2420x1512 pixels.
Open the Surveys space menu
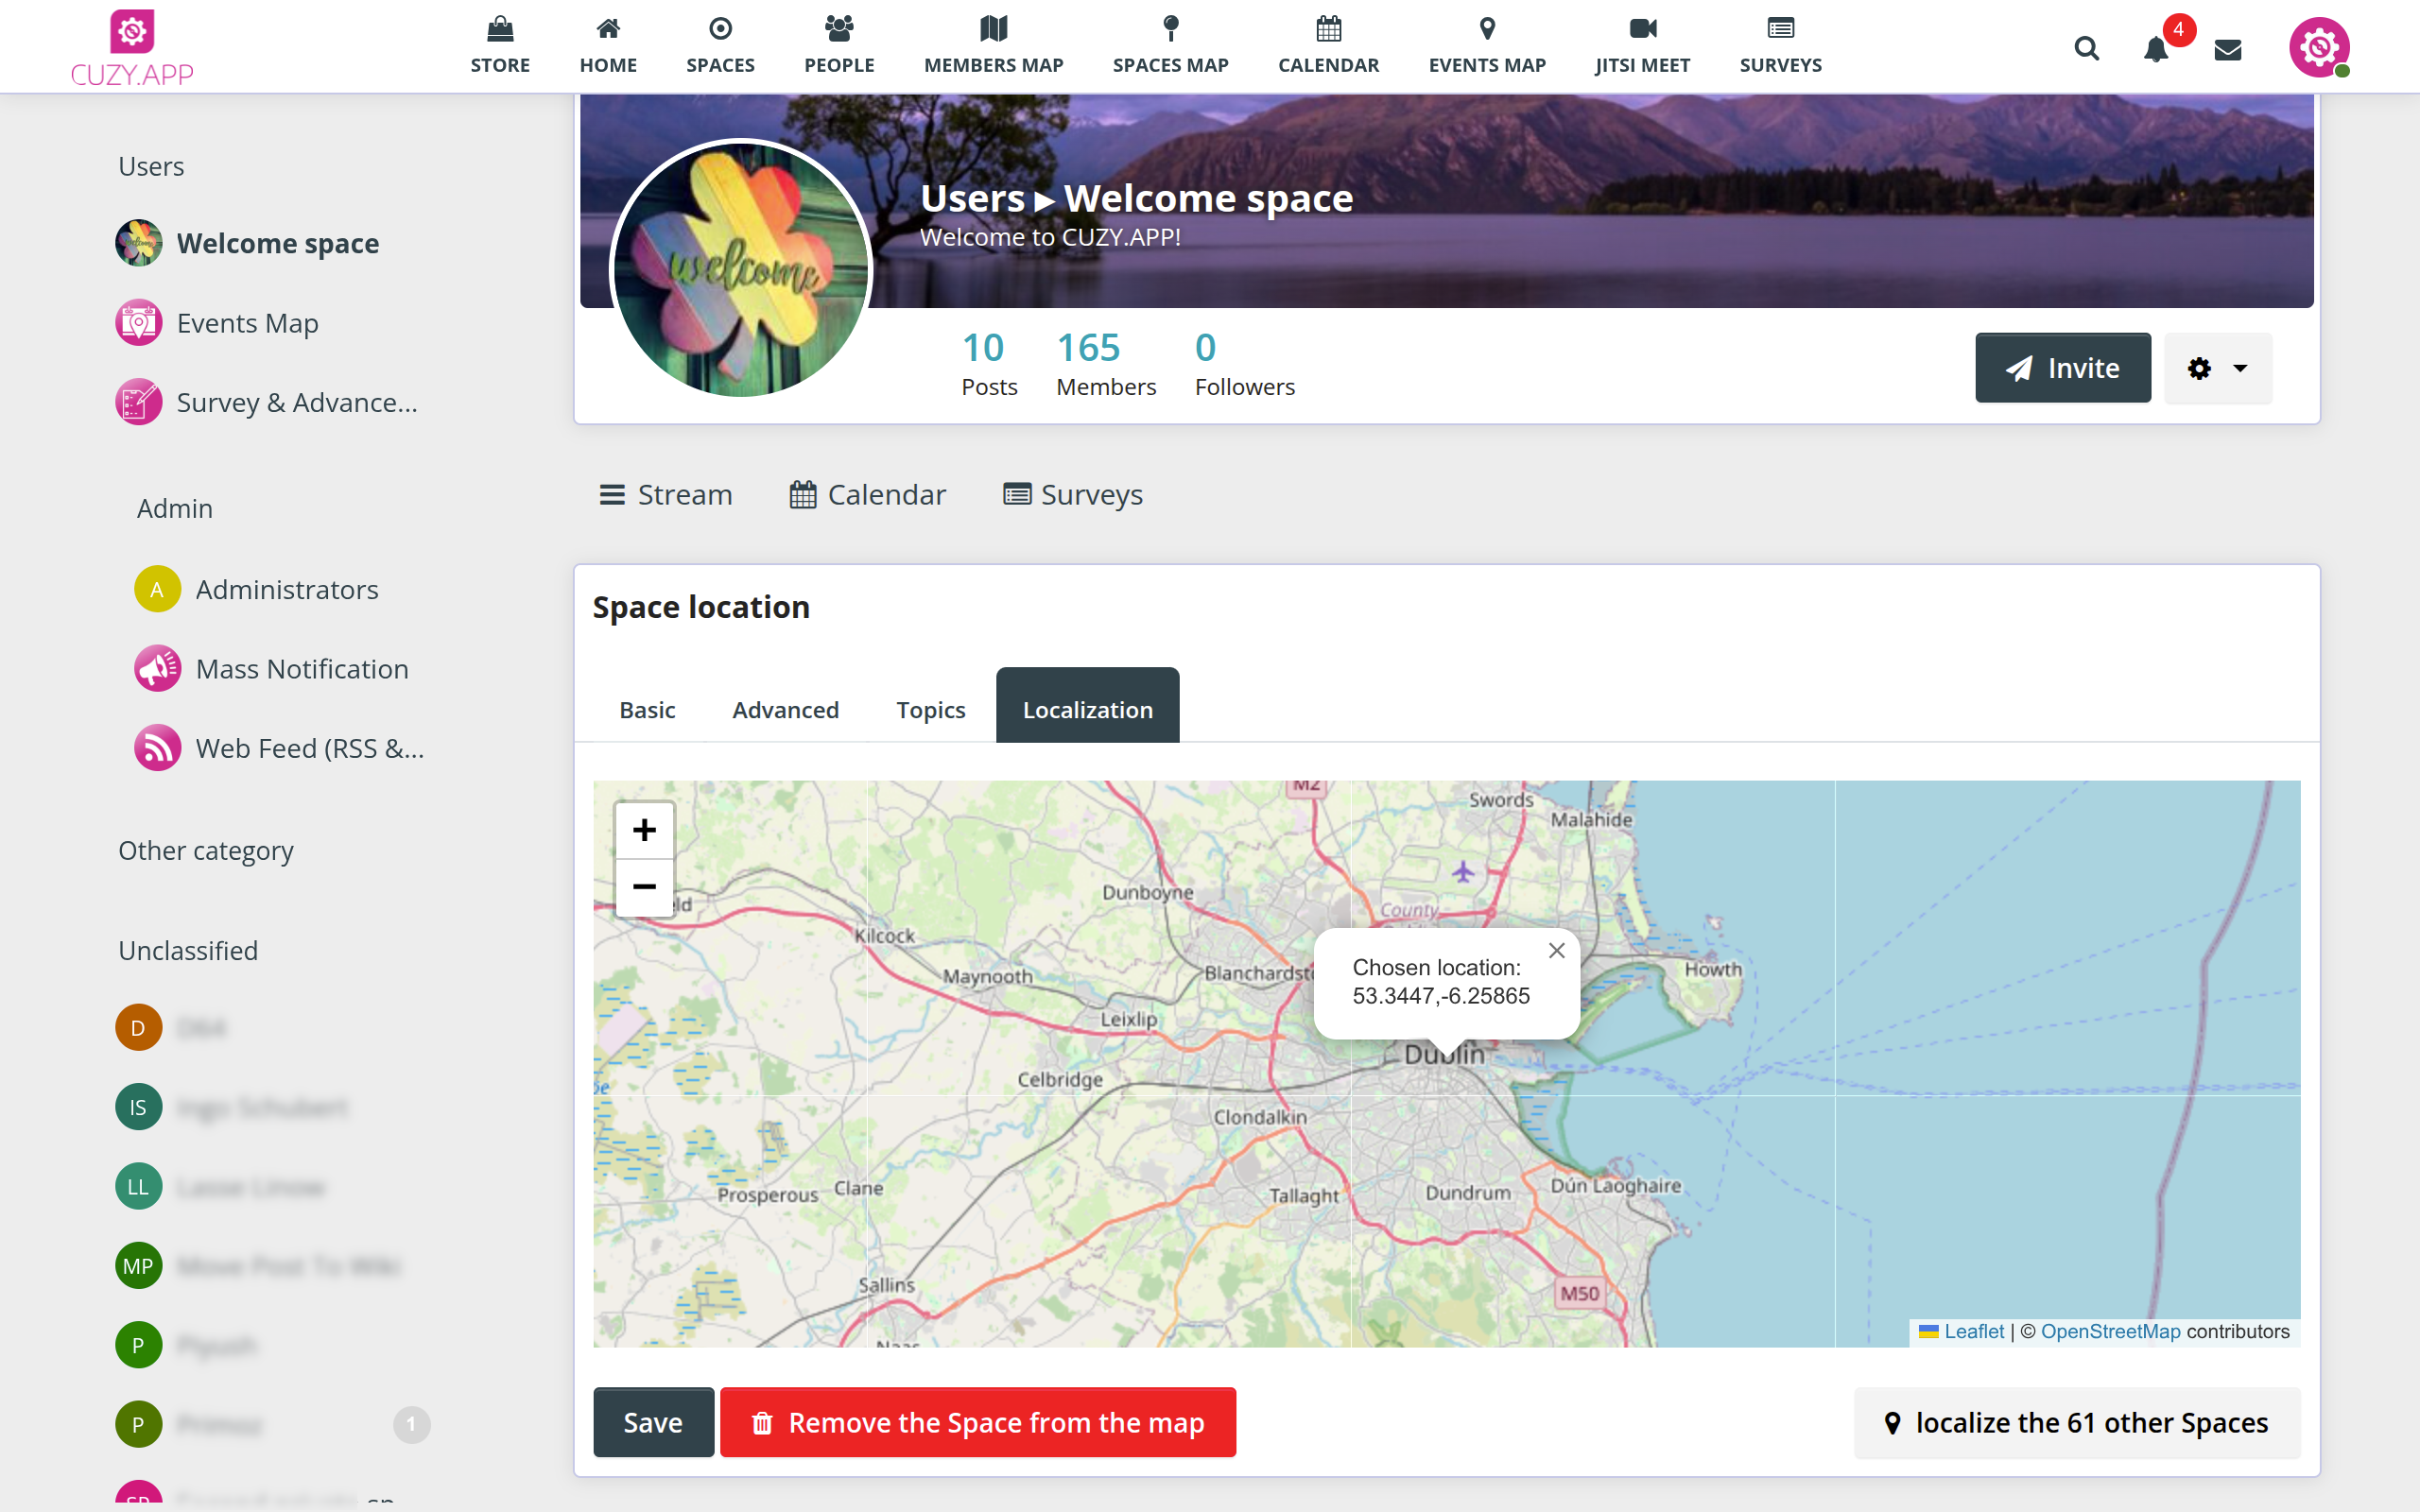tap(1072, 494)
